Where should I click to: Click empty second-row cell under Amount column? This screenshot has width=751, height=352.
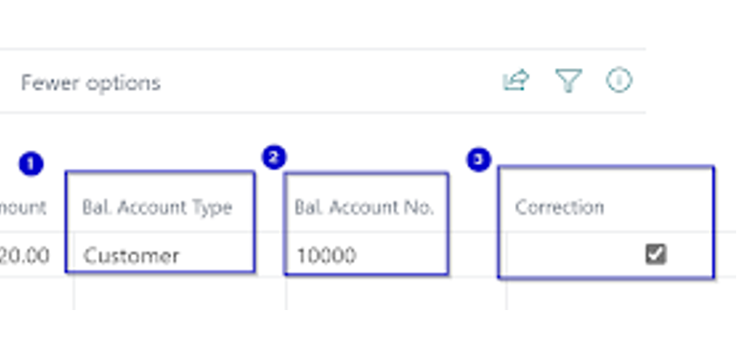coord(35,294)
